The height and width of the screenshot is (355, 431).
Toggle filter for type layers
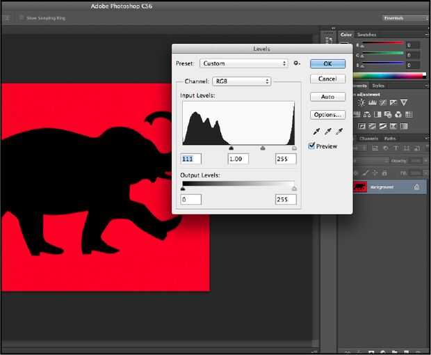tap(396, 148)
